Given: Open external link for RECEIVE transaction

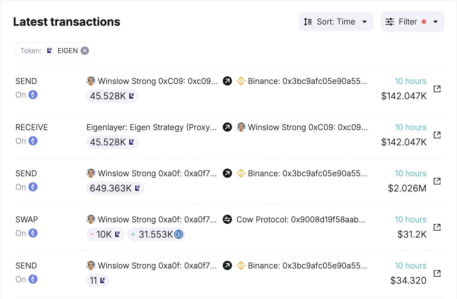Looking at the screenshot, I should tap(437, 135).
